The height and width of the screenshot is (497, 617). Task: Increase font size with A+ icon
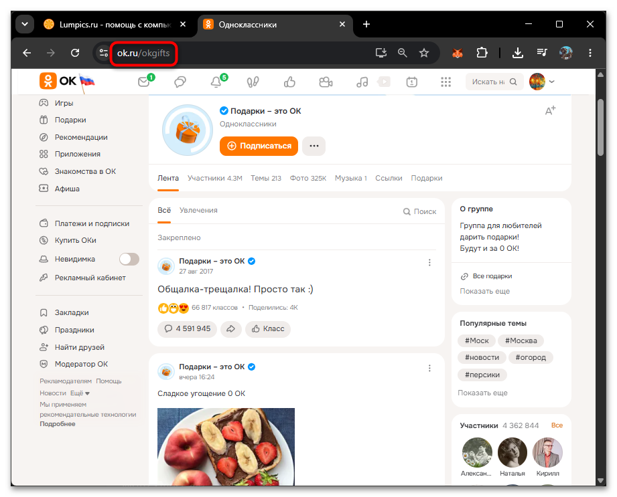[550, 110]
